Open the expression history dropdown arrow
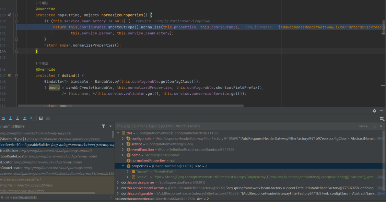 381,126
